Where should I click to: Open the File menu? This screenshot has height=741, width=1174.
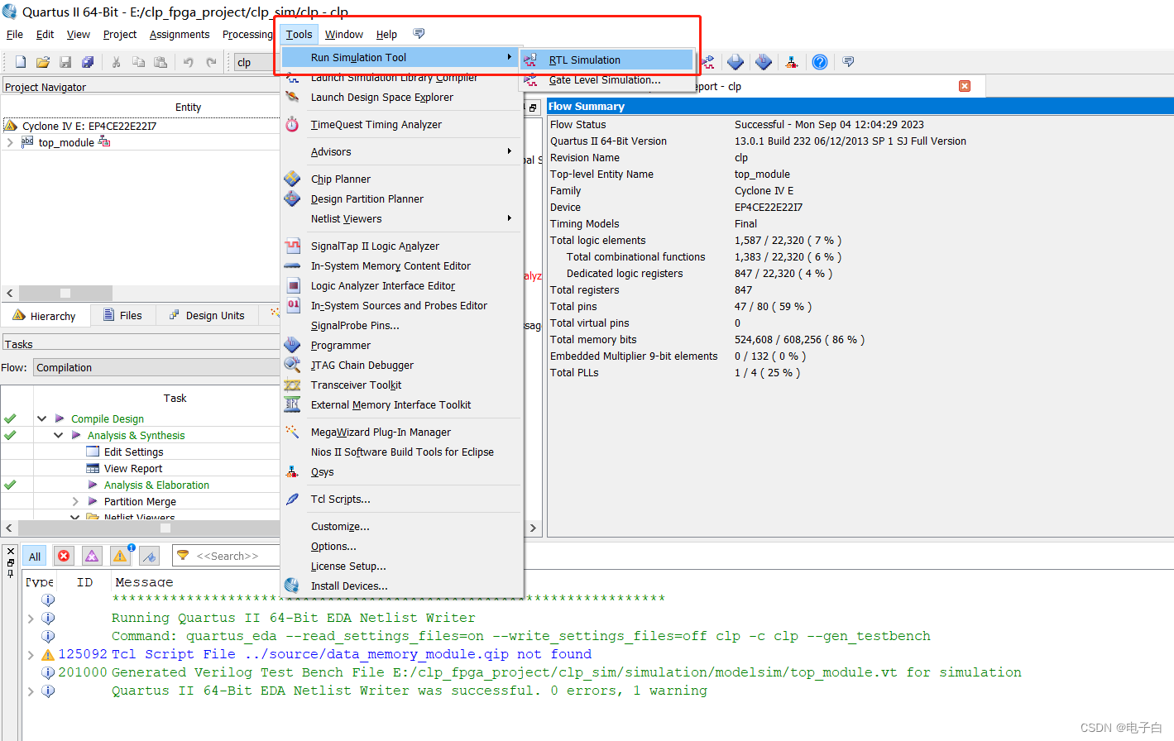(x=15, y=34)
